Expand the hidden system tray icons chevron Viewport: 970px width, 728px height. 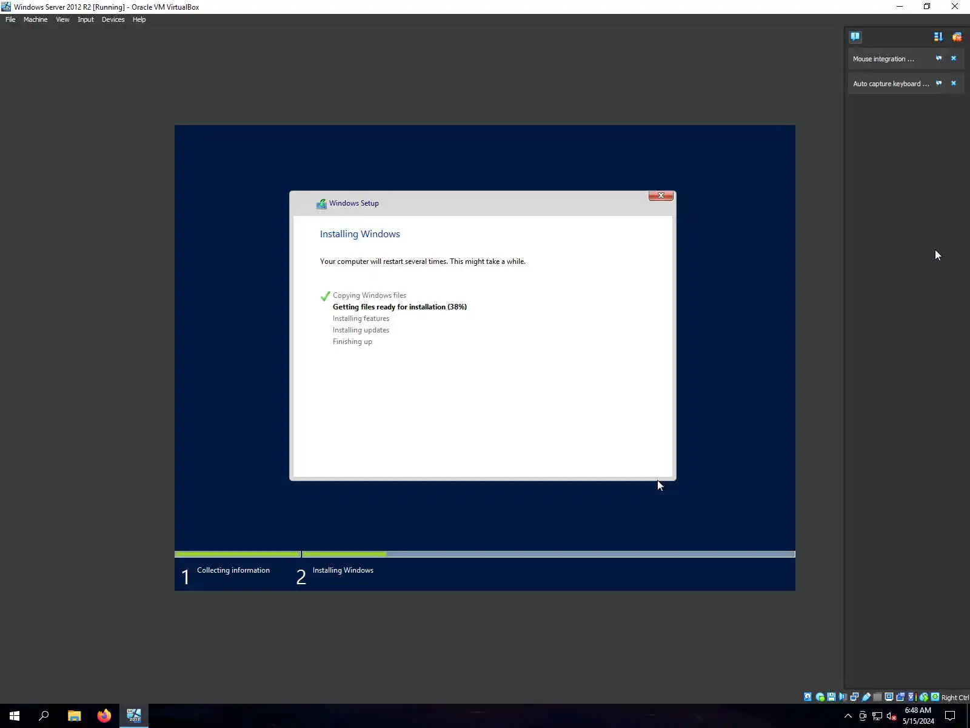(848, 716)
